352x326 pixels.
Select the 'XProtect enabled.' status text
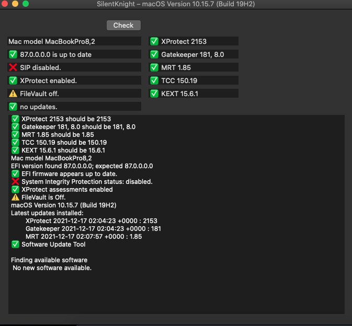tap(48, 80)
